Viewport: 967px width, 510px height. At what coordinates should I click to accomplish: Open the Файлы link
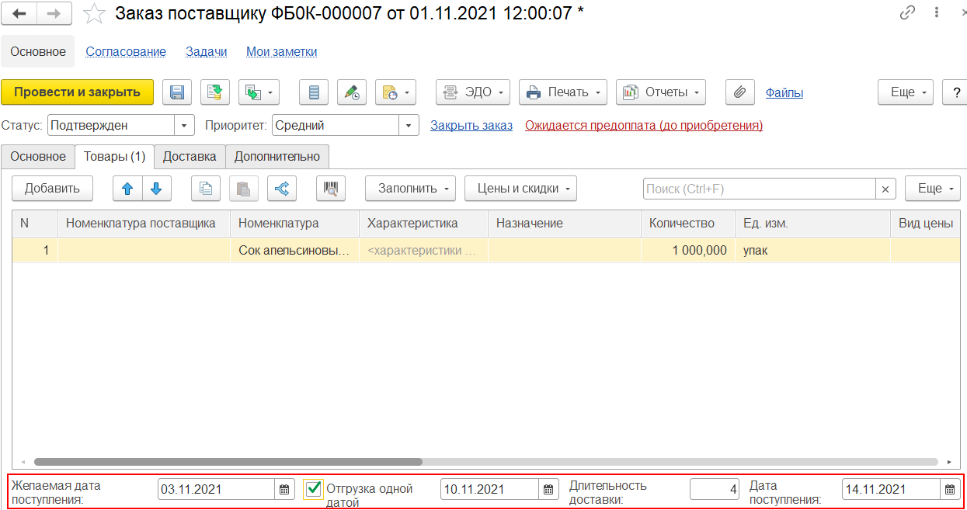[x=784, y=92]
